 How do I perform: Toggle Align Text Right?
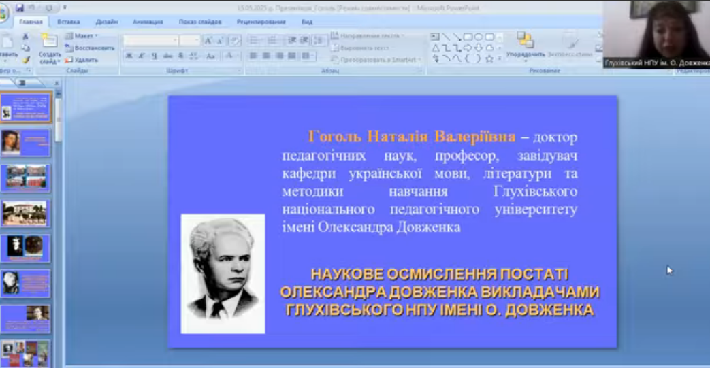[x=279, y=56]
